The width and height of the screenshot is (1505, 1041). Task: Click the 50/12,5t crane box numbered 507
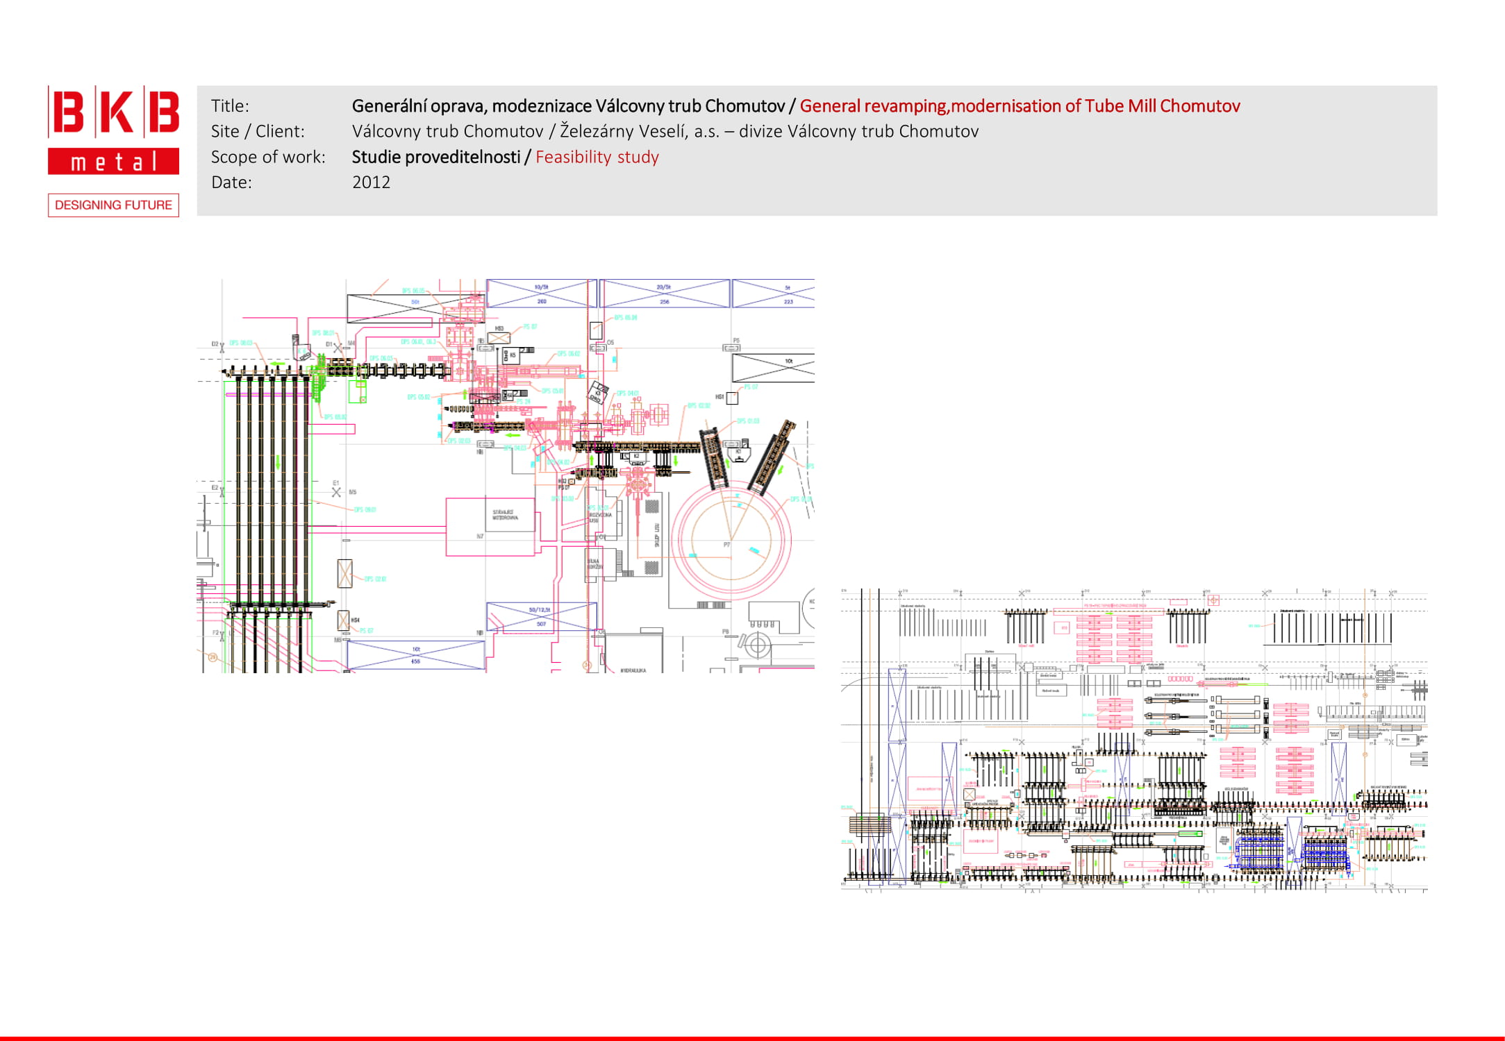click(x=541, y=616)
